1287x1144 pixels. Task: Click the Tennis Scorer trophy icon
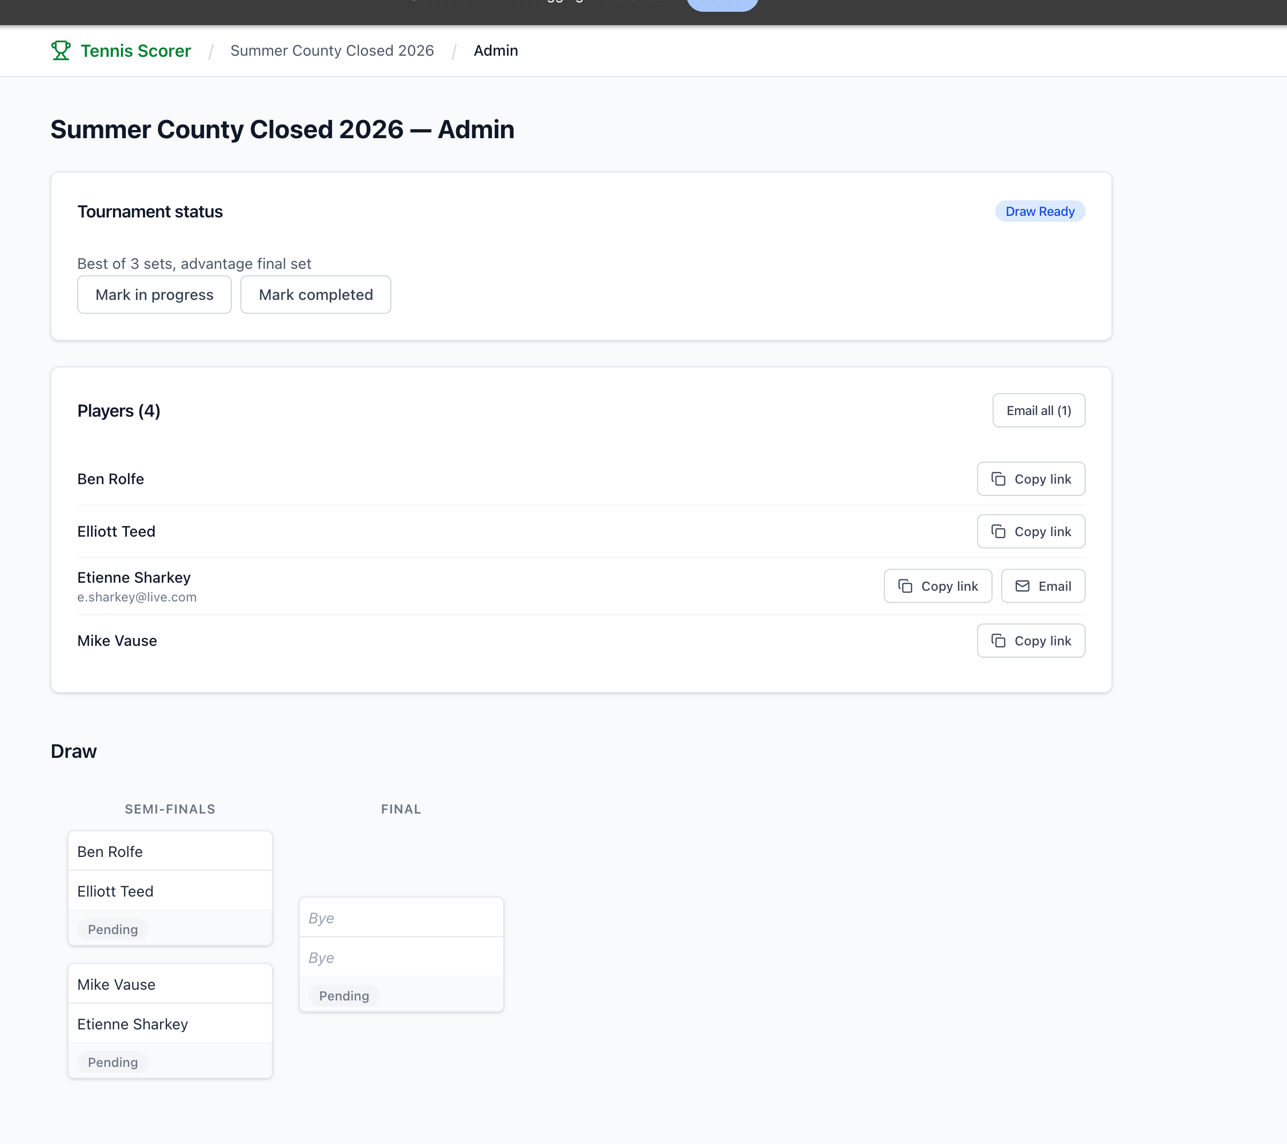pos(60,50)
